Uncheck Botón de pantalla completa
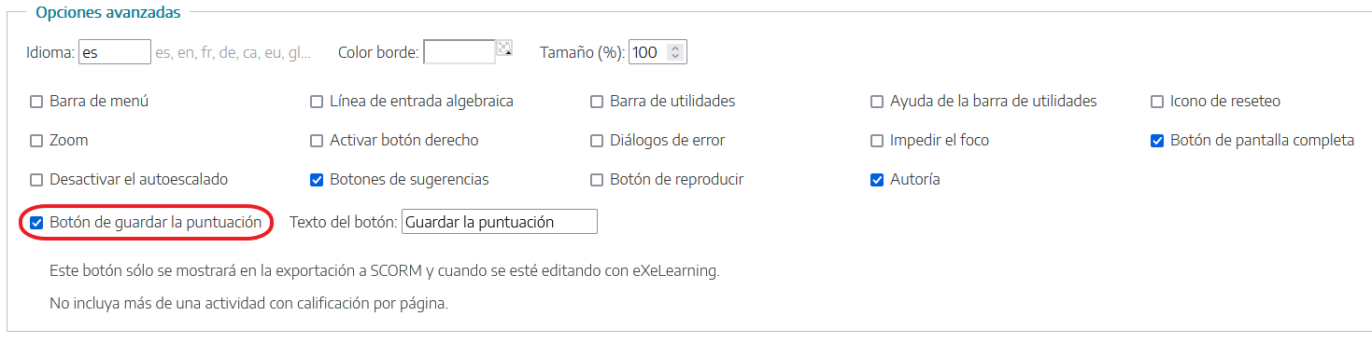The height and width of the screenshot is (344, 1372). coord(1157,141)
